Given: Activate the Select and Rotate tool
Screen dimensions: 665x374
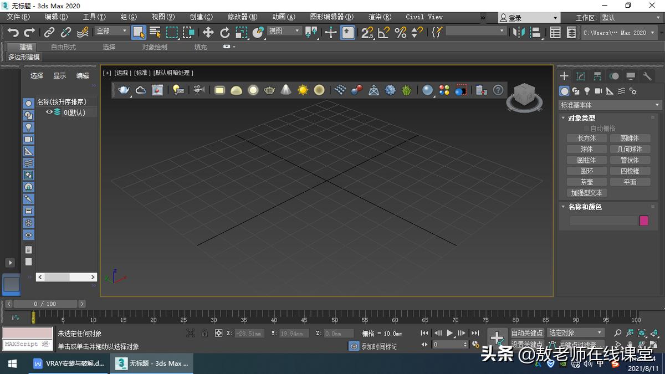Looking at the screenshot, I should (224, 32).
